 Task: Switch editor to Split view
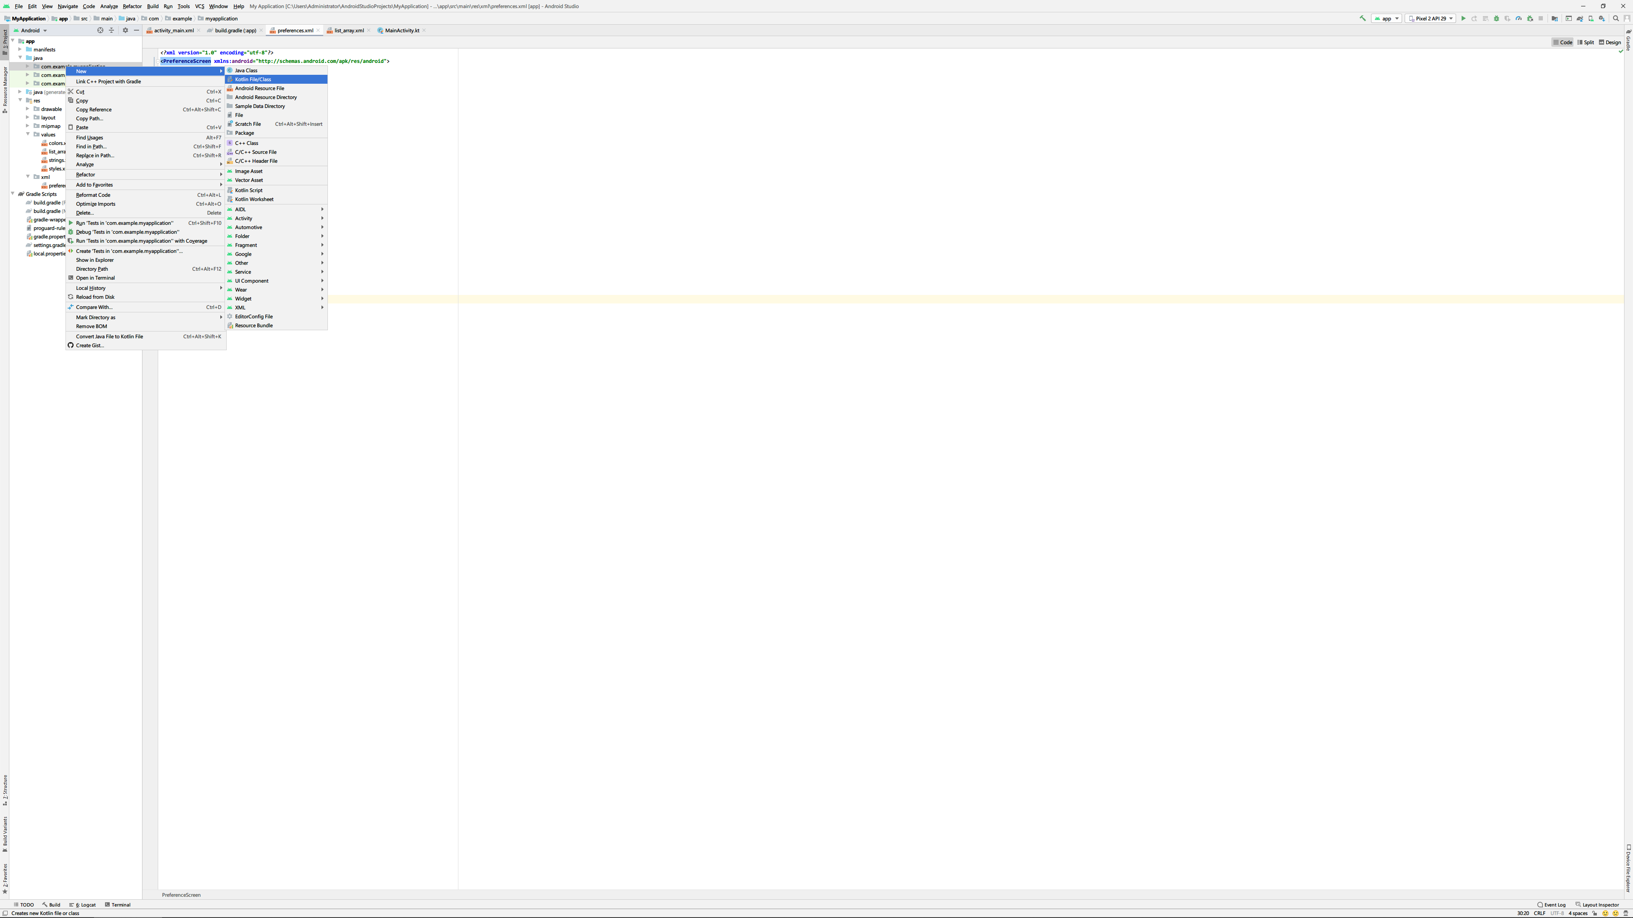click(1585, 42)
